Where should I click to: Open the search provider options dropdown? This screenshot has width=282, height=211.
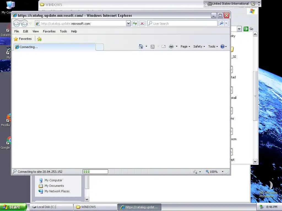(226, 23)
